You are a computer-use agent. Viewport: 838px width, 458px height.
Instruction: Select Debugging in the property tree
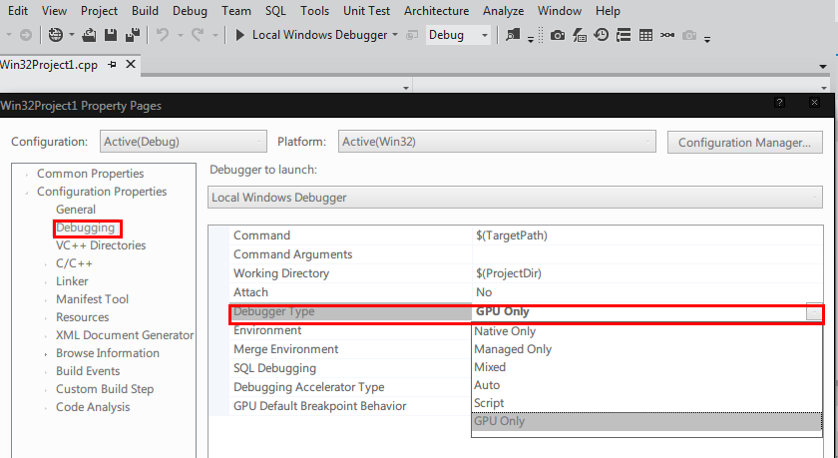click(x=86, y=228)
